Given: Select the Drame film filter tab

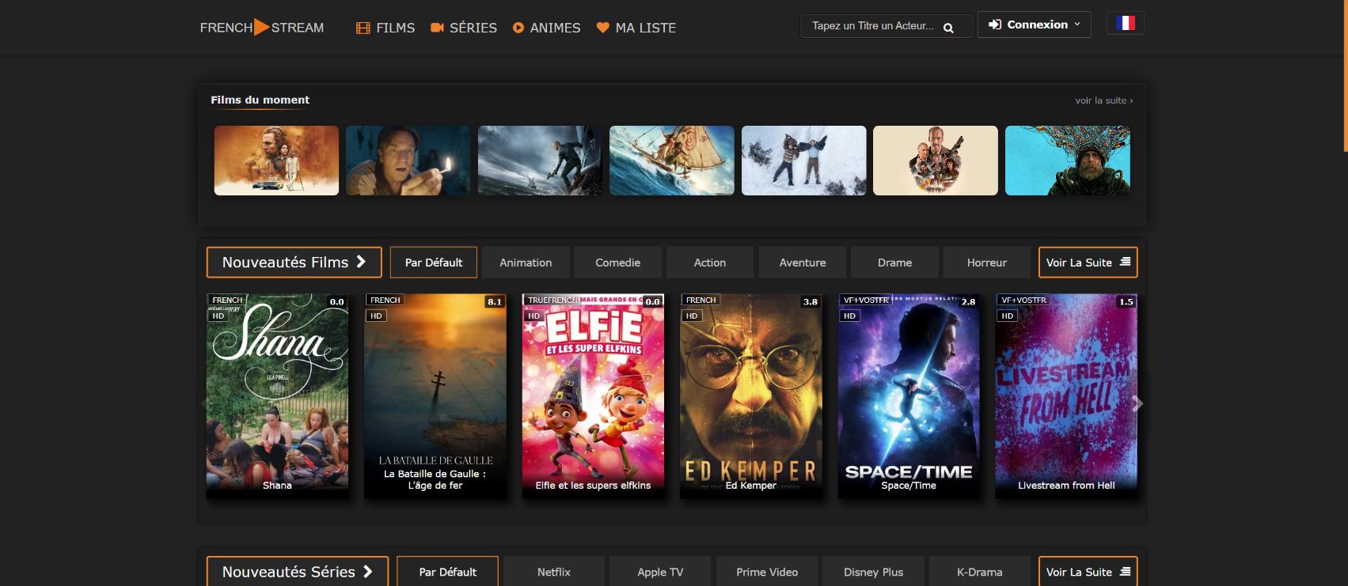Looking at the screenshot, I should [894, 263].
